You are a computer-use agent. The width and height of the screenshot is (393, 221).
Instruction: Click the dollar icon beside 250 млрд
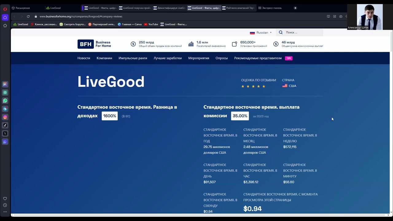tap(133, 44)
